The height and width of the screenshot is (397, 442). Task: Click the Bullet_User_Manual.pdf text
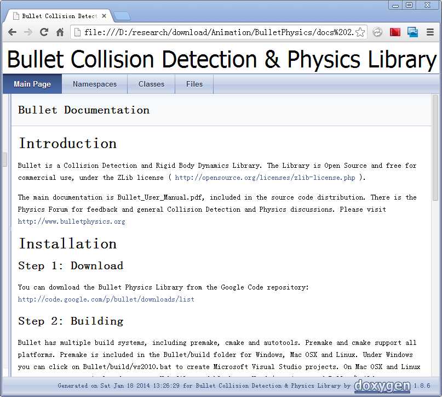(x=160, y=197)
